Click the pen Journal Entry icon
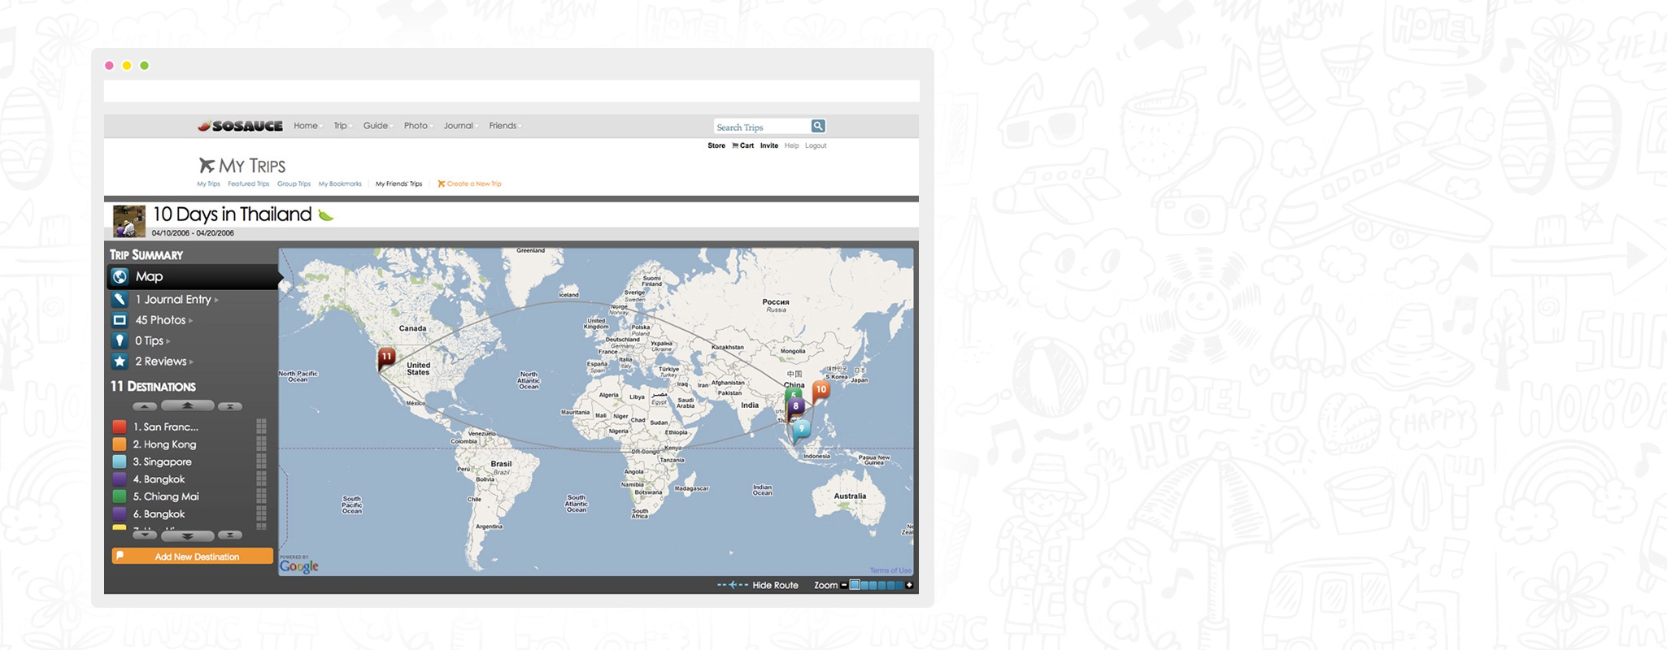Viewport: 1667px width, 650px height. pos(120,300)
